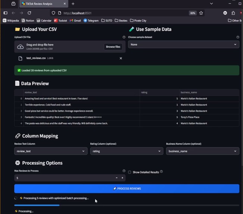Expand the SUTD bookmarks folder
The image size is (243, 214).
107,21
